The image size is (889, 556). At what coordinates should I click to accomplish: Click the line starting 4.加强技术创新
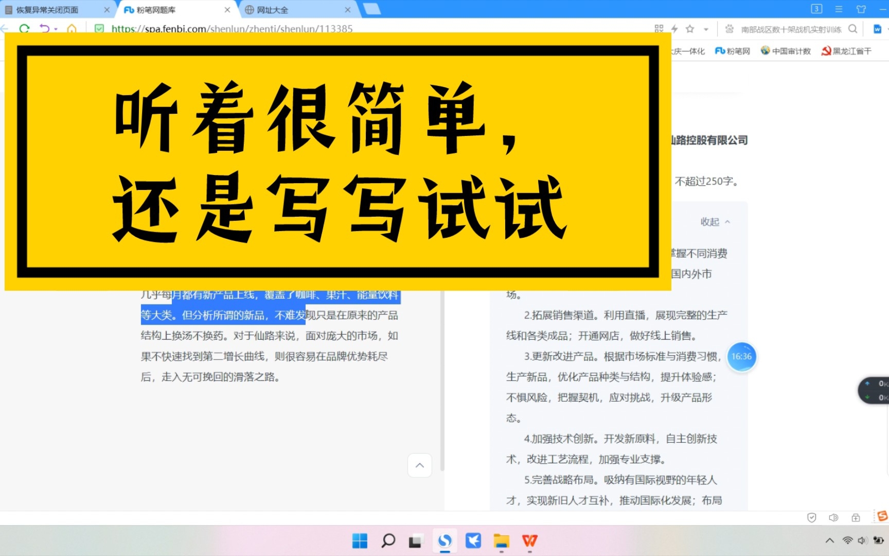(x=620, y=439)
